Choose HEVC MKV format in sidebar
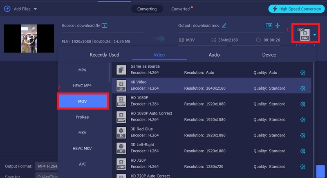Image resolution: width=327 pixels, height=178 pixels. tap(82, 149)
